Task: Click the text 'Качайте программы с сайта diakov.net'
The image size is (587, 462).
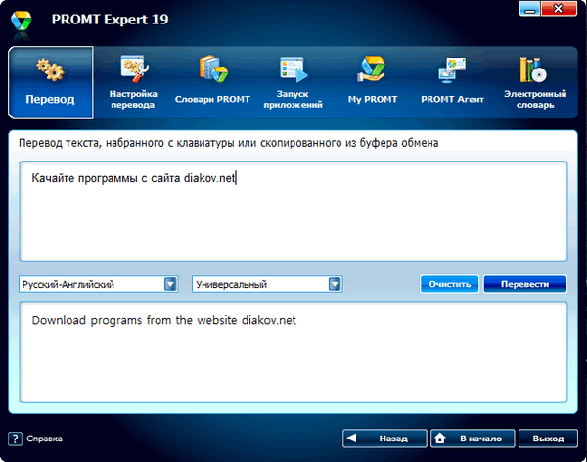Action: coord(134,178)
